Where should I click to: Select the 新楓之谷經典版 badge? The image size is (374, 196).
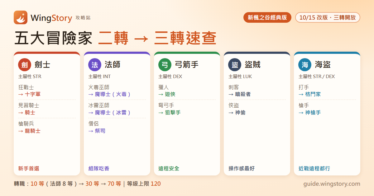click(267, 17)
